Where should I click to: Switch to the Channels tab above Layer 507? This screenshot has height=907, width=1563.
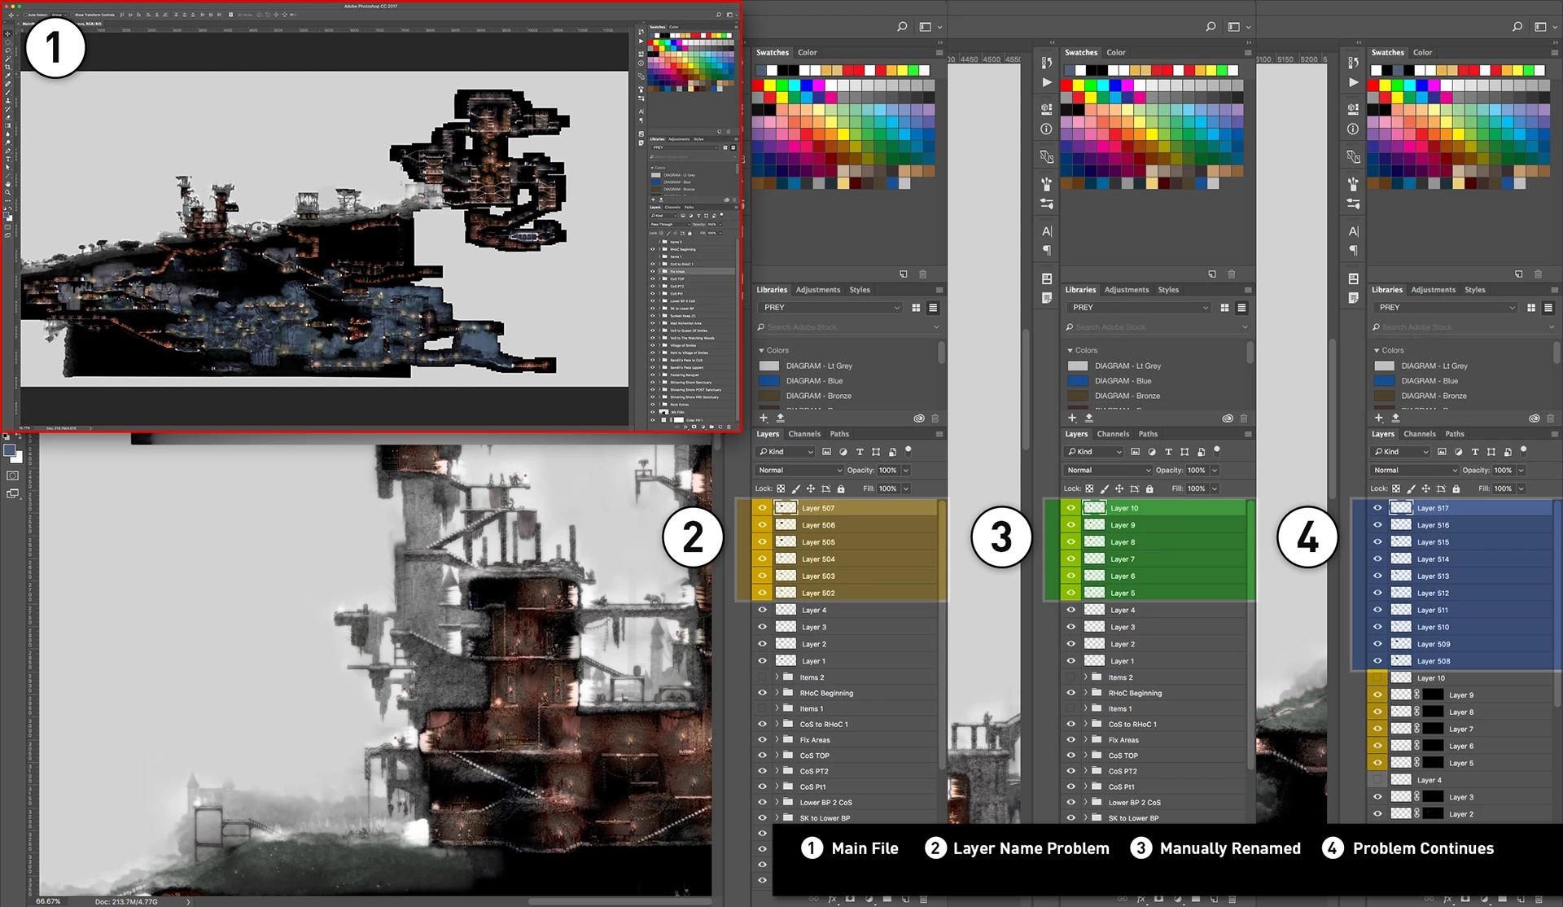(x=803, y=434)
